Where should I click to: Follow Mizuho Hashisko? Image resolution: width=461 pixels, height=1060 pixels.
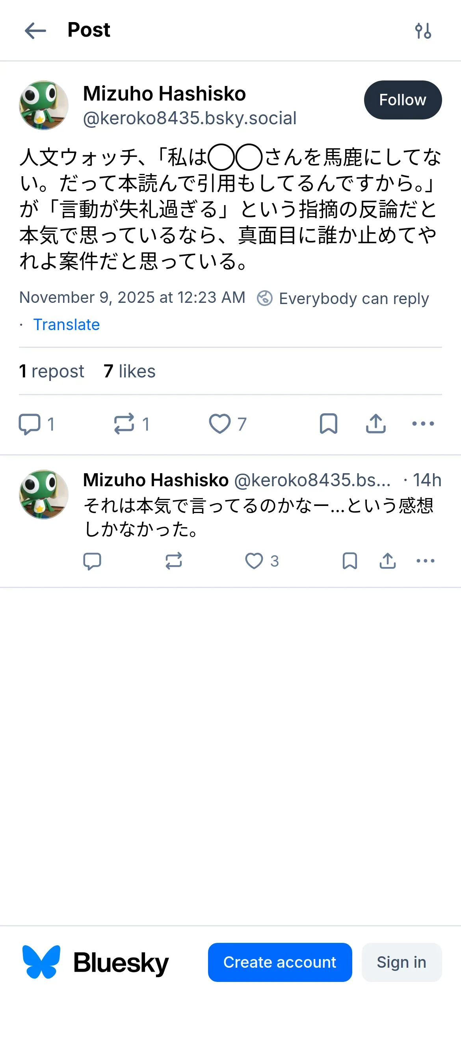[x=403, y=100]
